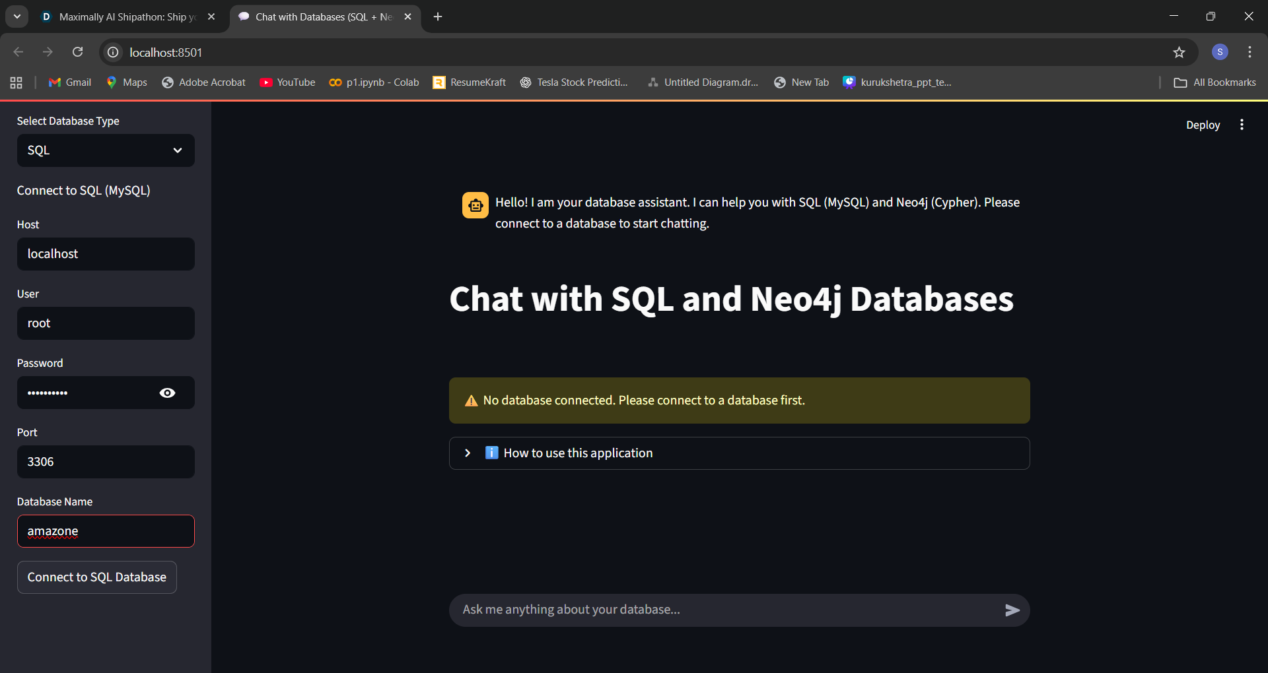This screenshot has height=673, width=1268.
Task: Click Connect to SQL Database button
Action: (97, 577)
